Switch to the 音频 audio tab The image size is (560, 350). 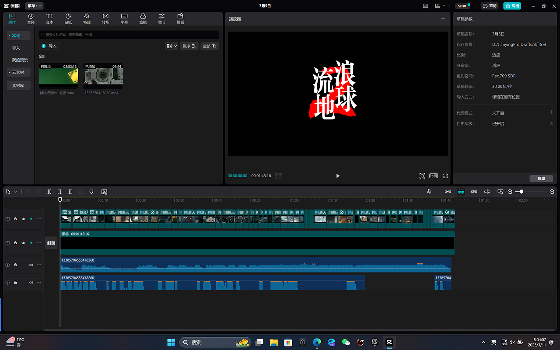[x=31, y=19]
